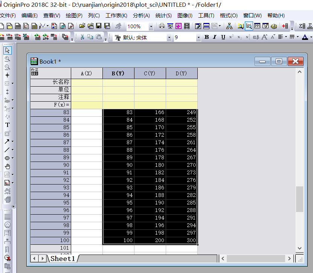Expand the arrow tool options dropdown
This screenshot has height=273, width=313.
[12, 142]
